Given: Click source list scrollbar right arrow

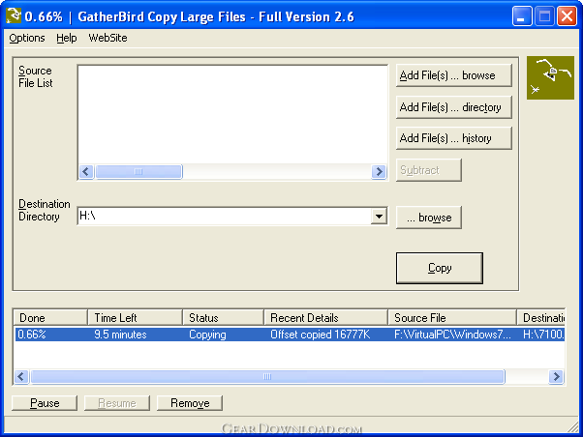Looking at the screenshot, I should (x=379, y=171).
